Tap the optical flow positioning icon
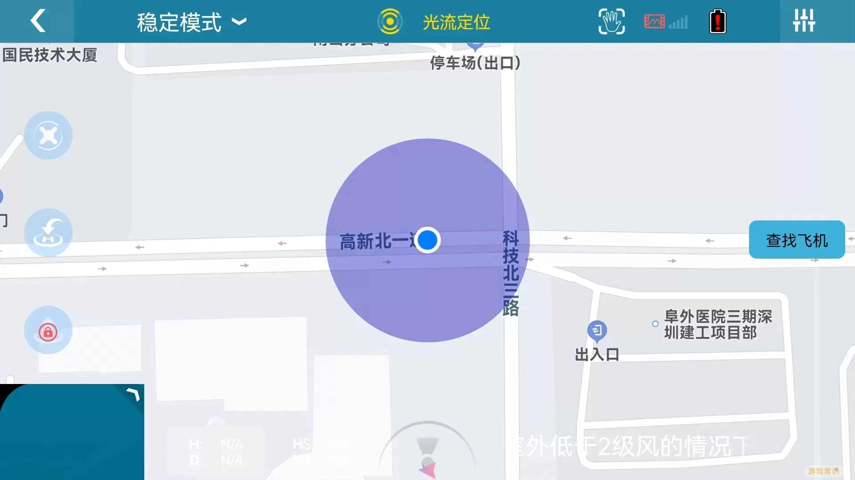Screen dimensions: 855x480 387,21
